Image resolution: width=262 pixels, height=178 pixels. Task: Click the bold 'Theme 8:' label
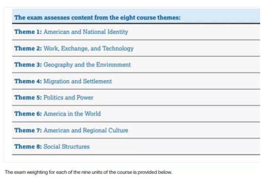[x=28, y=146]
